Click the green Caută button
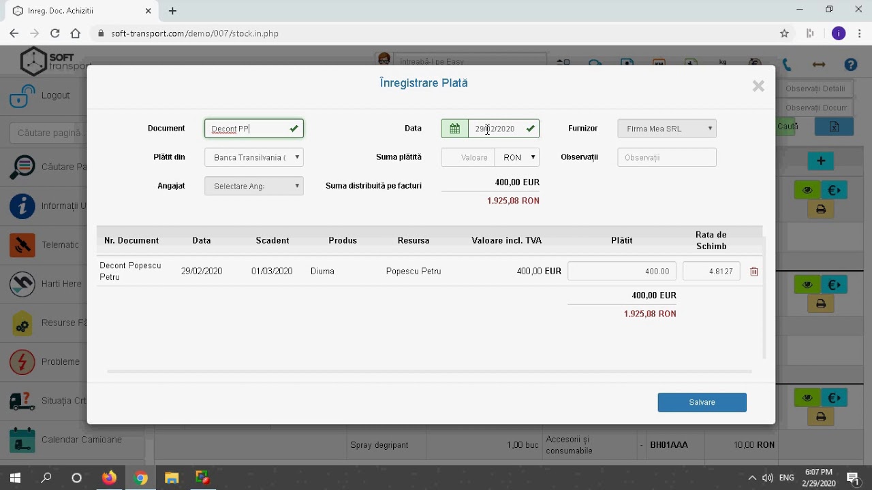872x490 pixels. [787, 127]
